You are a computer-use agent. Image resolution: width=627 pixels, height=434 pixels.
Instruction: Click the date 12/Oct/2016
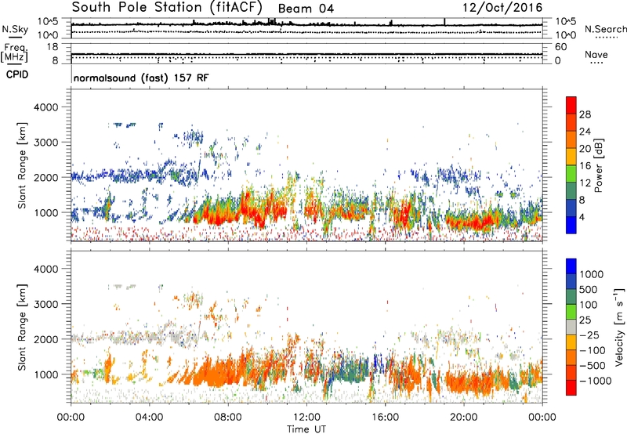[x=502, y=8]
